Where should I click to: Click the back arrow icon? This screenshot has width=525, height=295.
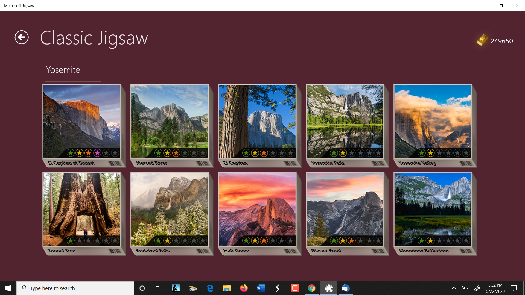pos(22,37)
